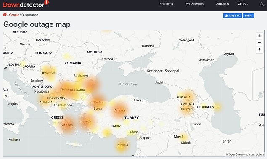Click the ROMANIA country label
The width and height of the screenshot is (267, 159).
[73, 63]
